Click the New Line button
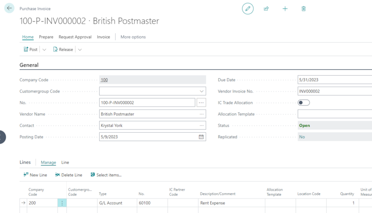The height and width of the screenshot is (213, 372). tap(35, 175)
